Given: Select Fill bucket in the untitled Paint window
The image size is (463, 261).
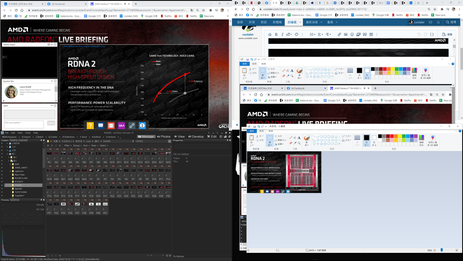Looking at the screenshot, I should point(295,138).
